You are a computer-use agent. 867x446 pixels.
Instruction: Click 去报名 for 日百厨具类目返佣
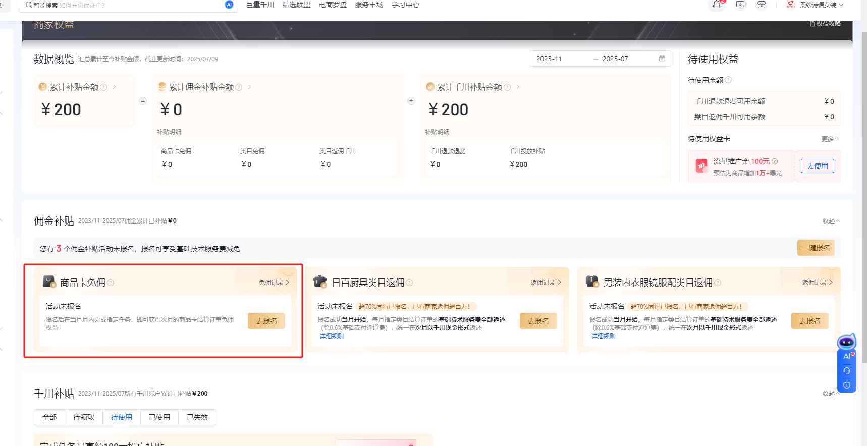click(538, 321)
